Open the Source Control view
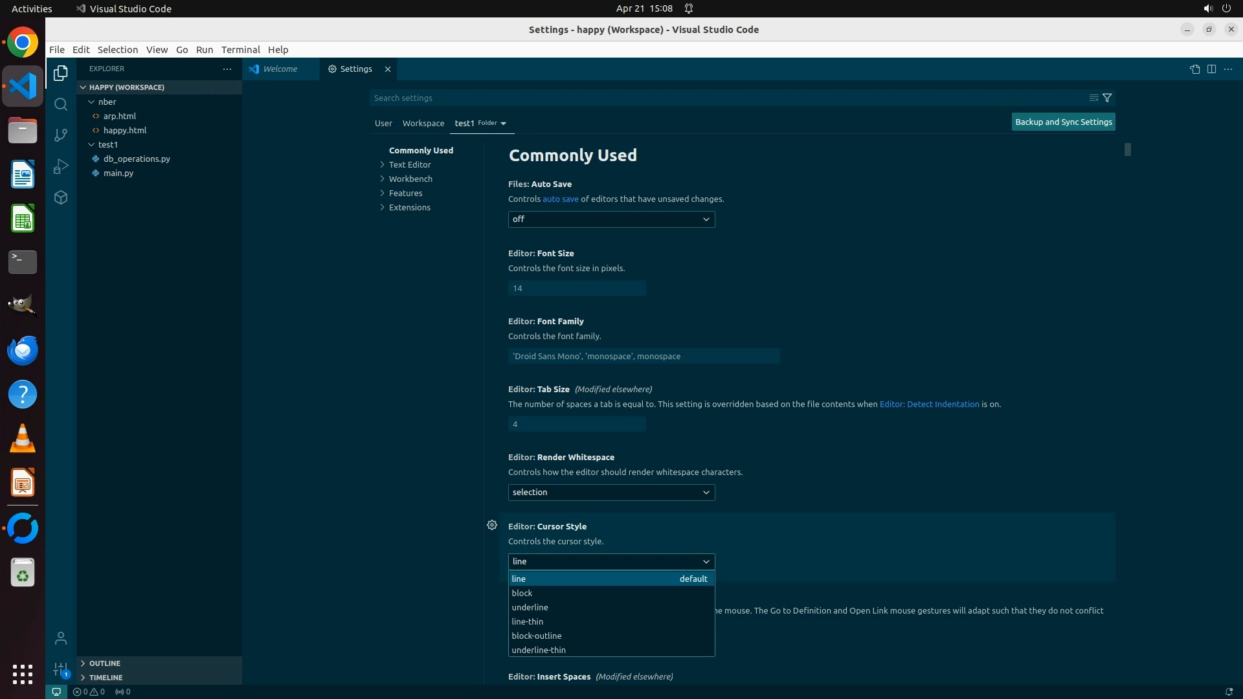Image resolution: width=1243 pixels, height=699 pixels. (x=61, y=135)
